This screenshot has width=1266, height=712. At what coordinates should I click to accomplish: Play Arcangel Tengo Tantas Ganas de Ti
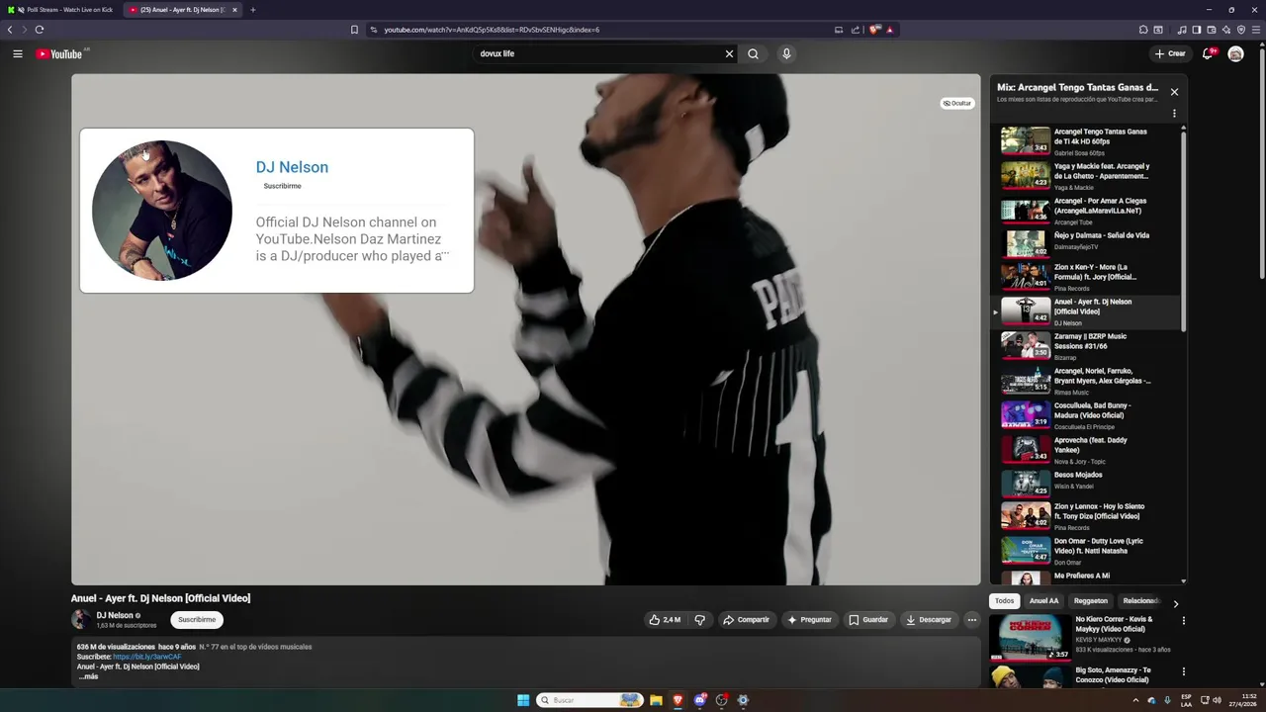(1086, 141)
